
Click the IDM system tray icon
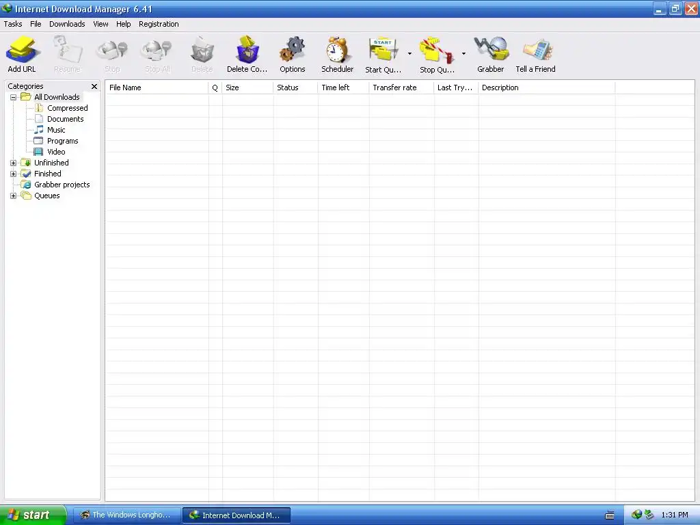click(x=636, y=515)
